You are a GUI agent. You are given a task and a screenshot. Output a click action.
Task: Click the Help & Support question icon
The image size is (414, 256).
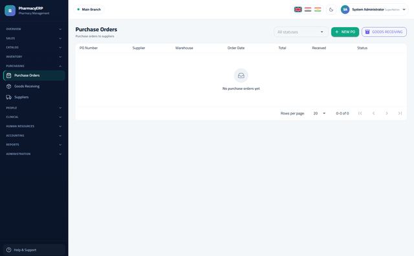click(x=8, y=250)
